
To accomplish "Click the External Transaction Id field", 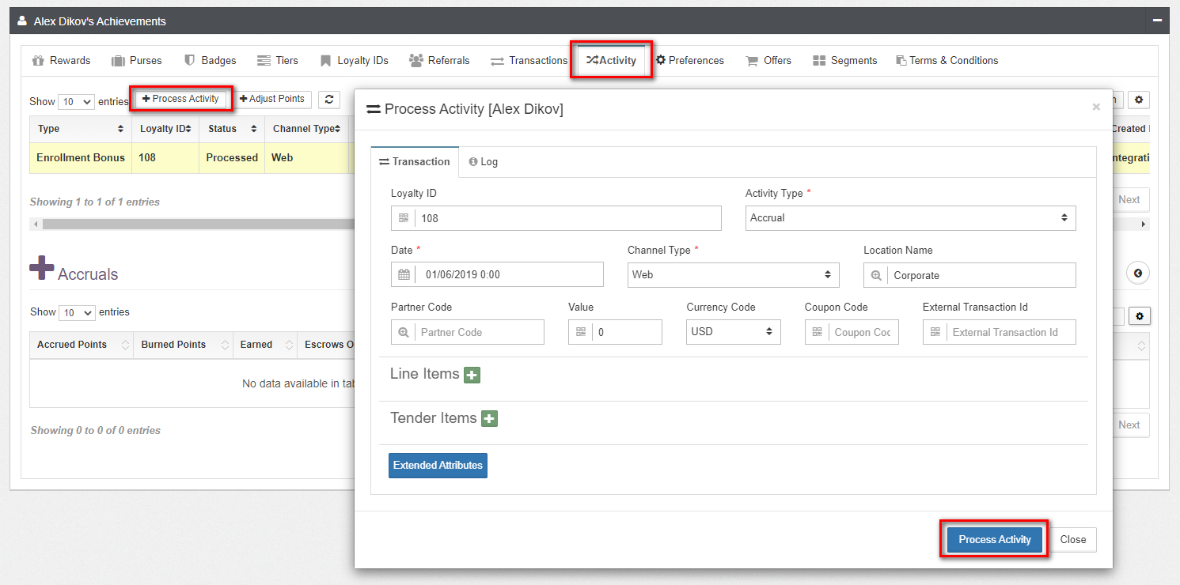I will click(x=1011, y=333).
